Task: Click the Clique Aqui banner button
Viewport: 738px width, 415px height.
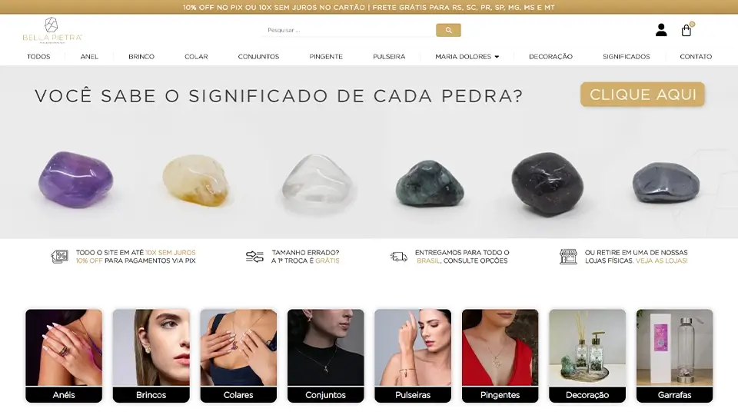Action: (643, 94)
